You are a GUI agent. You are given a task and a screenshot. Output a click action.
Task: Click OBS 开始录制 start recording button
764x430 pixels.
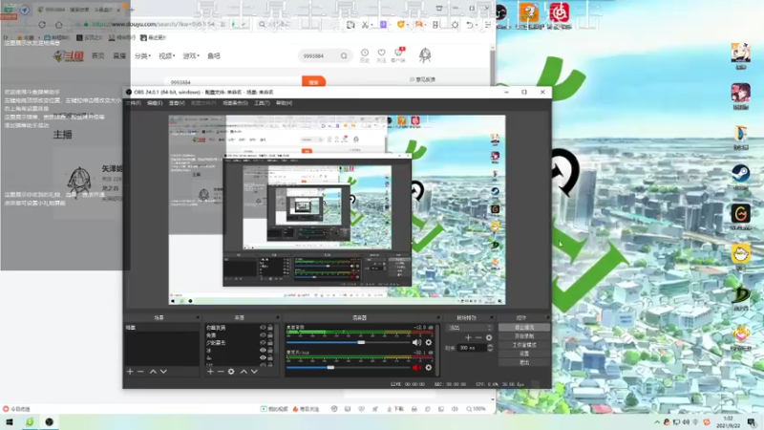pos(524,336)
